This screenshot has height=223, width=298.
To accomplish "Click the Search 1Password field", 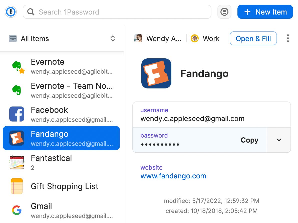I will [x=117, y=12].
